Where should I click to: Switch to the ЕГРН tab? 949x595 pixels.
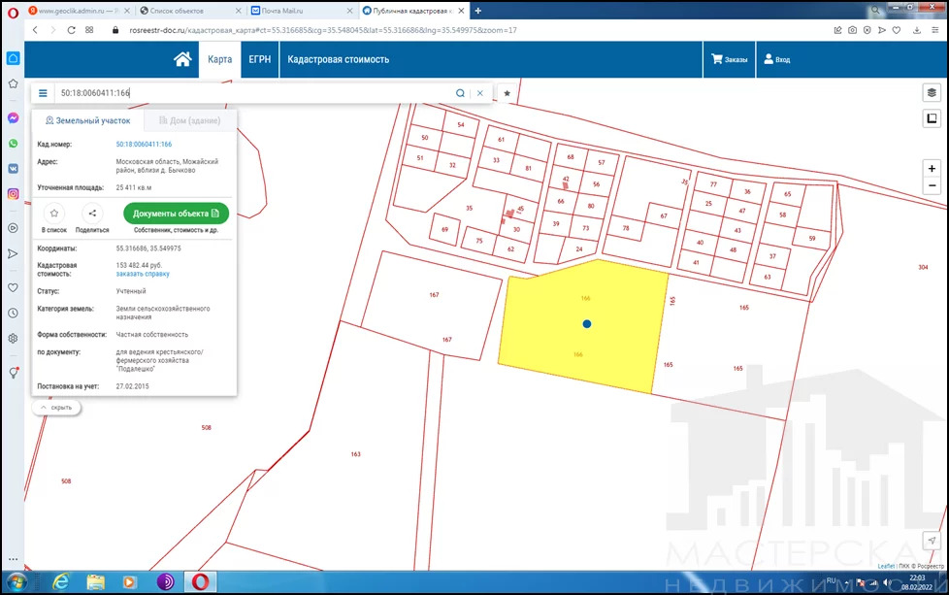[259, 59]
